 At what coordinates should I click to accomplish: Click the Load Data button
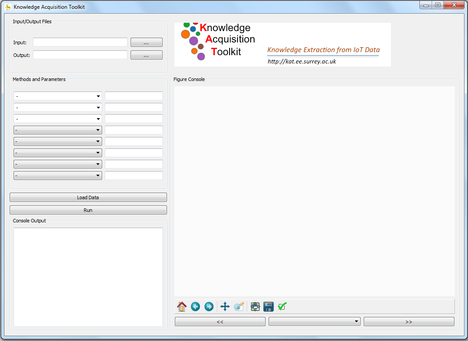click(88, 197)
